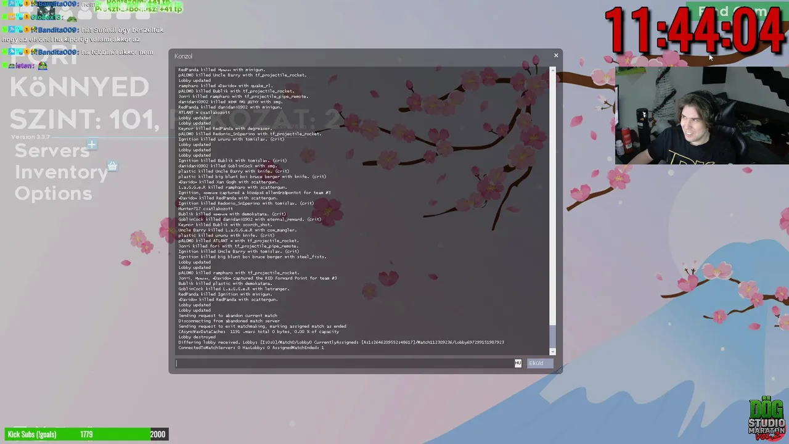Click the console scrollbar down arrow

552,352
